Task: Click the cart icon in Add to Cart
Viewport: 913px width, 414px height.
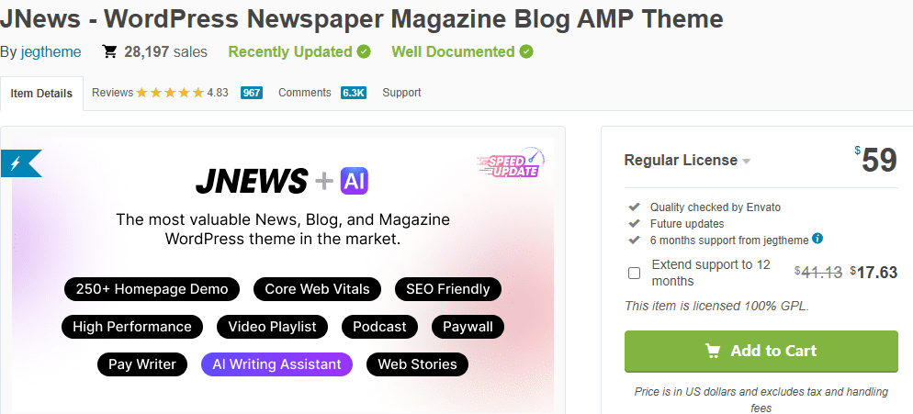Action: point(712,351)
